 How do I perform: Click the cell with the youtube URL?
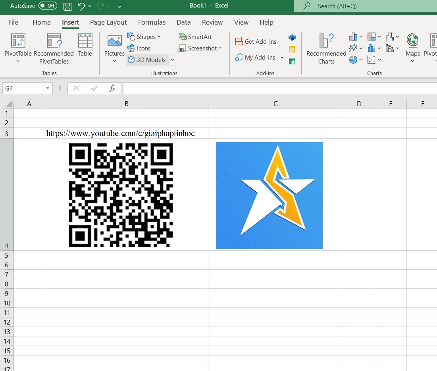pyautogui.click(x=126, y=133)
